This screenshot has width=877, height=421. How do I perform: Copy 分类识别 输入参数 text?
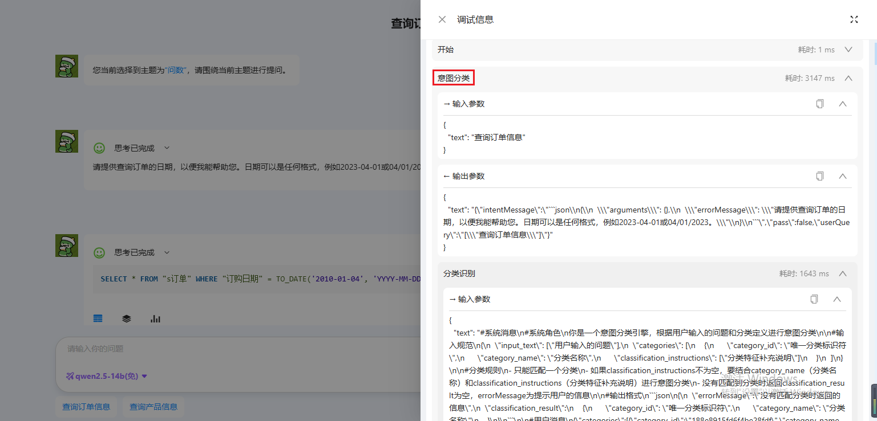click(814, 299)
